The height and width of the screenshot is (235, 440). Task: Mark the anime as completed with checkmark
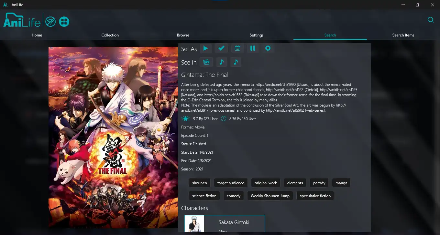(222, 48)
